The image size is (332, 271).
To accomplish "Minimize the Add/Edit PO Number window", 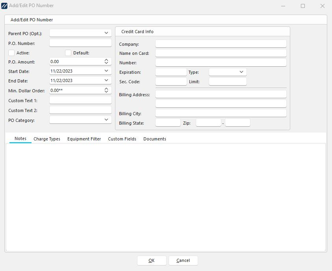I will coord(283,6).
